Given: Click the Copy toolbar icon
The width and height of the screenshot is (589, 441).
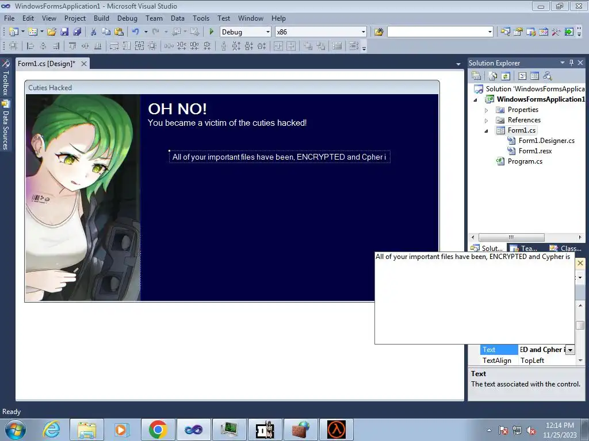Looking at the screenshot, I should [x=106, y=32].
